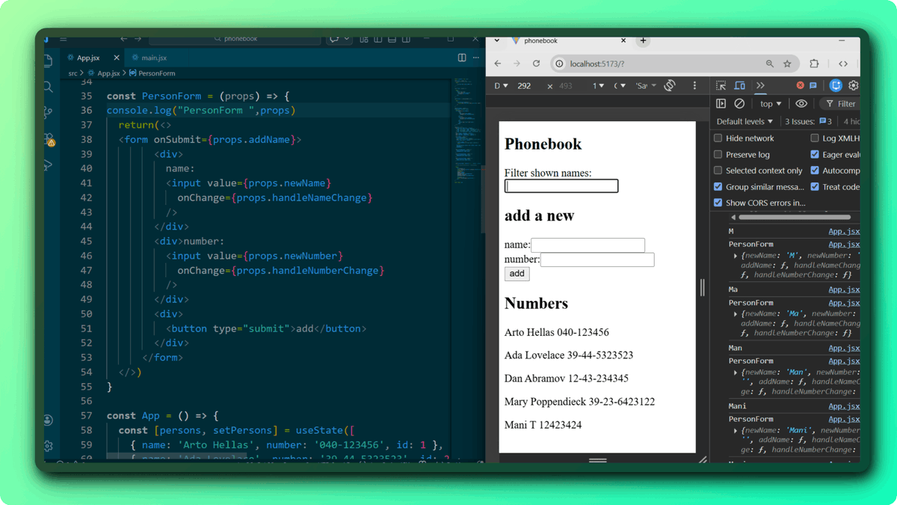This screenshot has width=897, height=505.
Task: Split the VS Code editor right
Action: tap(462, 58)
